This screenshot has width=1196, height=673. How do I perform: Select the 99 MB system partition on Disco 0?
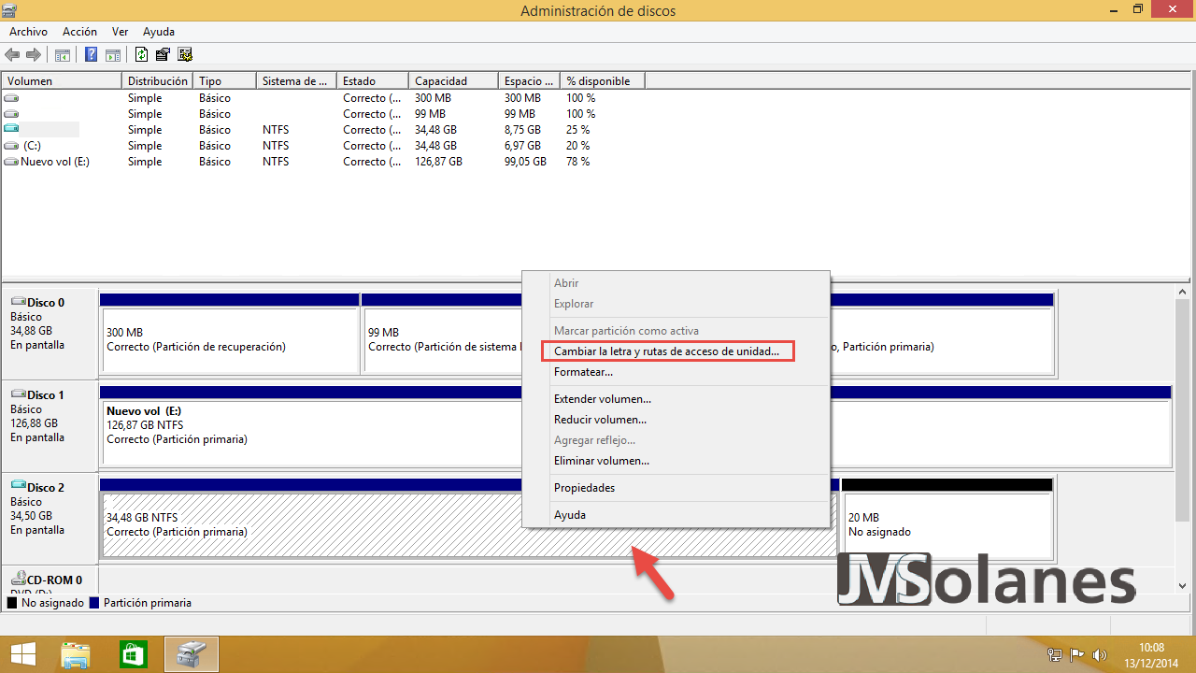pos(441,340)
